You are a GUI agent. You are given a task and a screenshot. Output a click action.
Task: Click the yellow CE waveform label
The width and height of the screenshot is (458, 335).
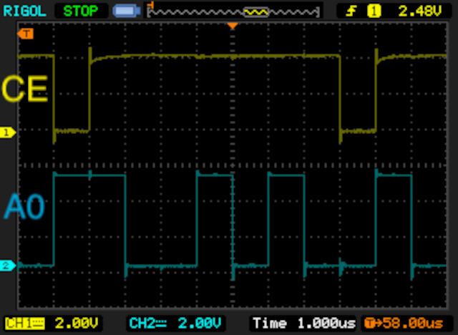25,88
